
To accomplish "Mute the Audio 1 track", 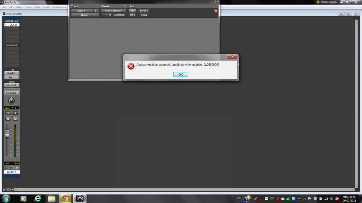I will tap(15, 119).
